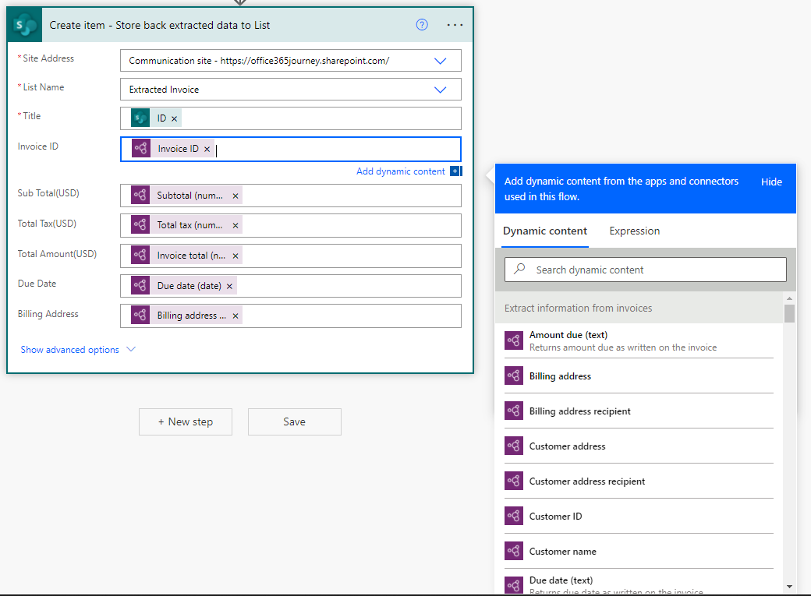This screenshot has width=811, height=596.
Task: Click into the Billing Address field
Action: coord(291,316)
